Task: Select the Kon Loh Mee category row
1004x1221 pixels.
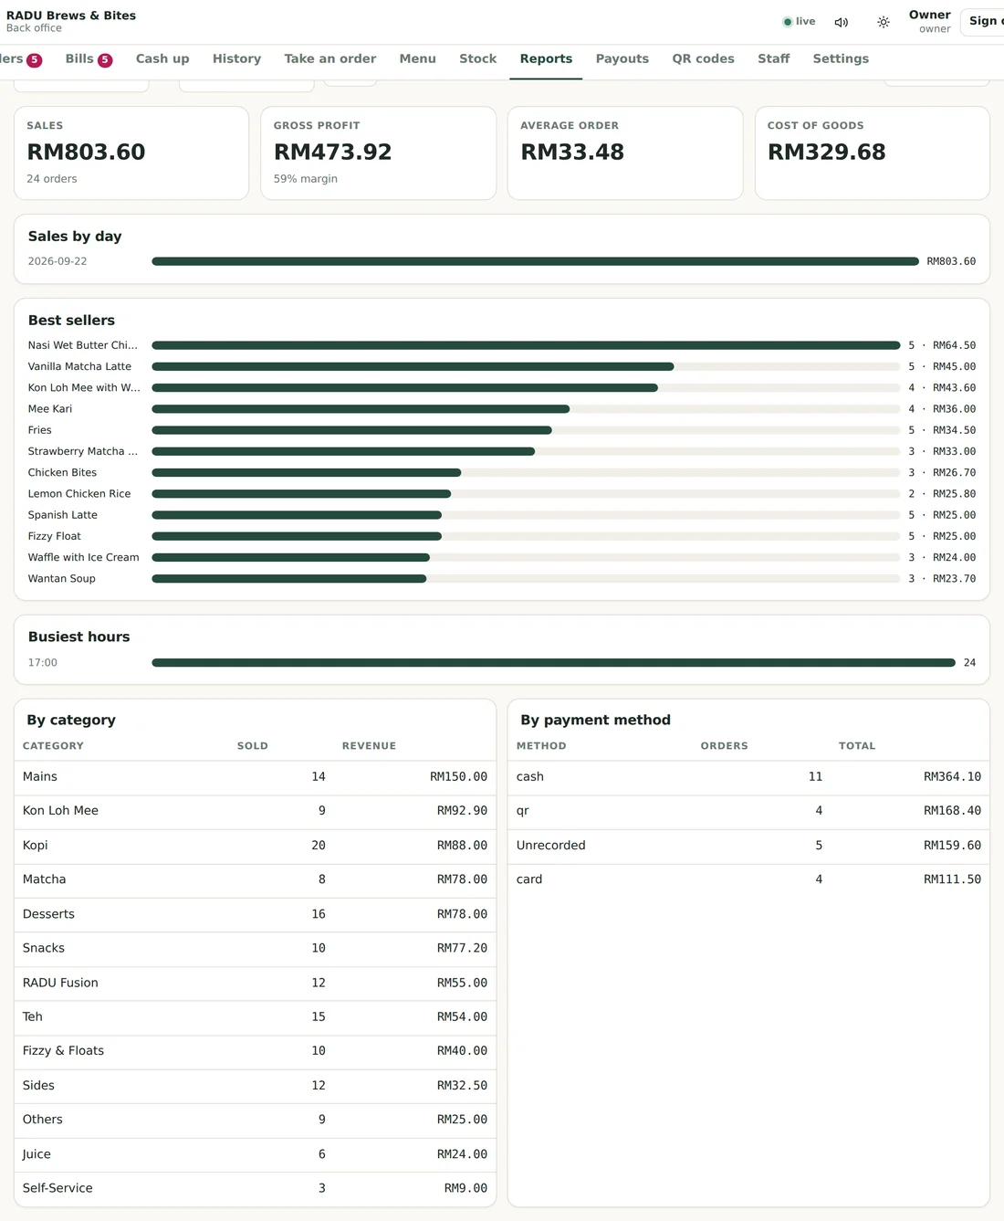Action: click(255, 811)
